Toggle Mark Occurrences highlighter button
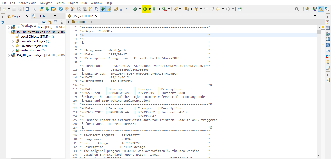The height and width of the screenshot is (159, 331). point(109,9)
